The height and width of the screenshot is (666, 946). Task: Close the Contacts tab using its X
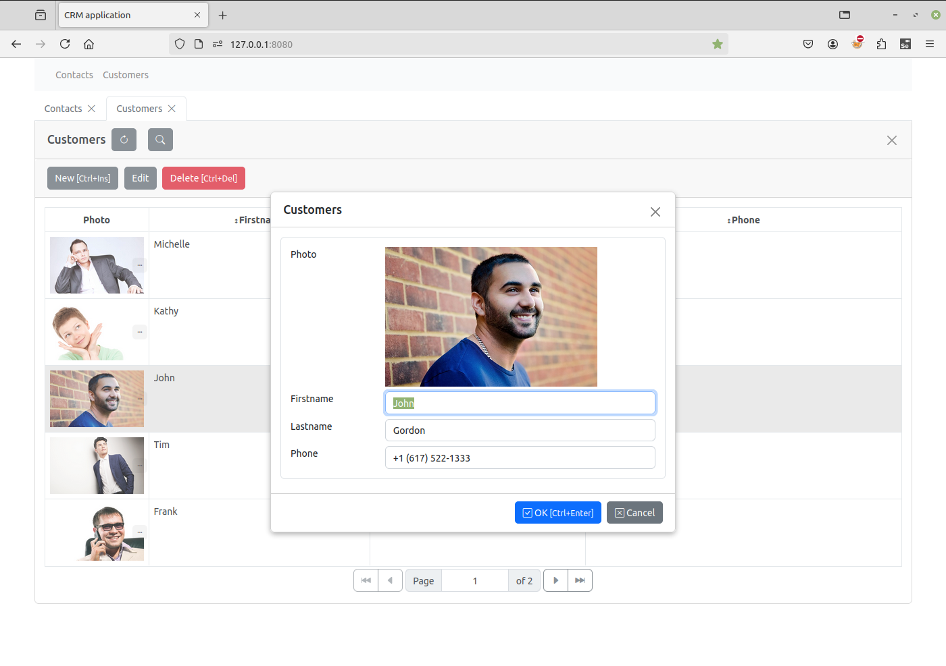coord(92,109)
